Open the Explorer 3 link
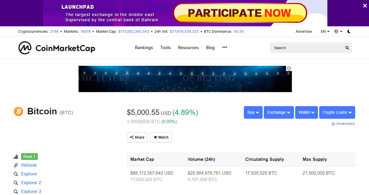The image size is (369, 195). coord(31,191)
